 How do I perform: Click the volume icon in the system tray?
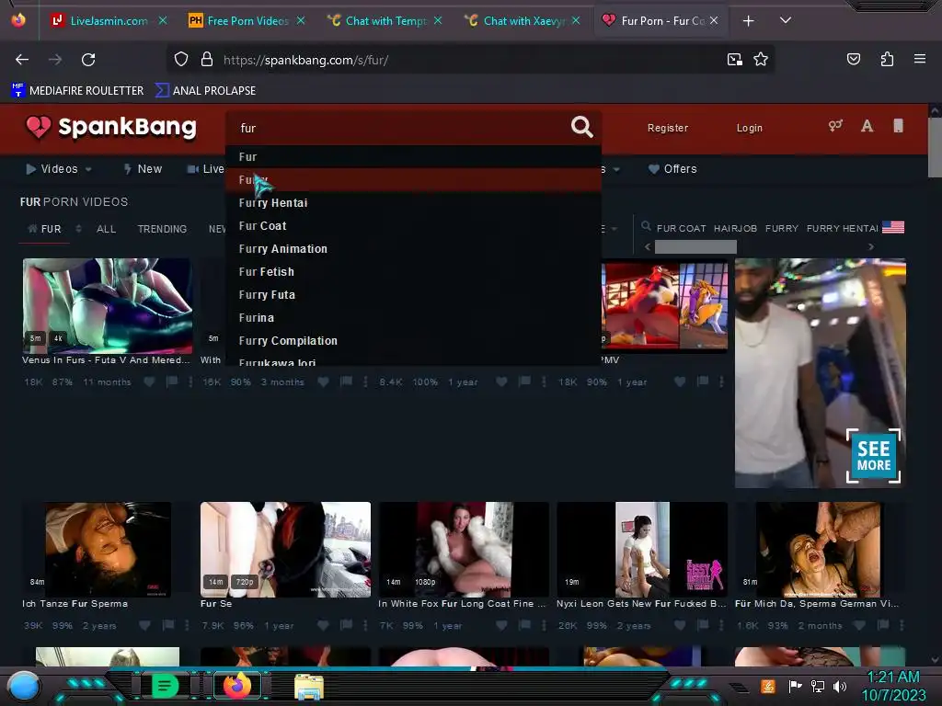(x=840, y=686)
